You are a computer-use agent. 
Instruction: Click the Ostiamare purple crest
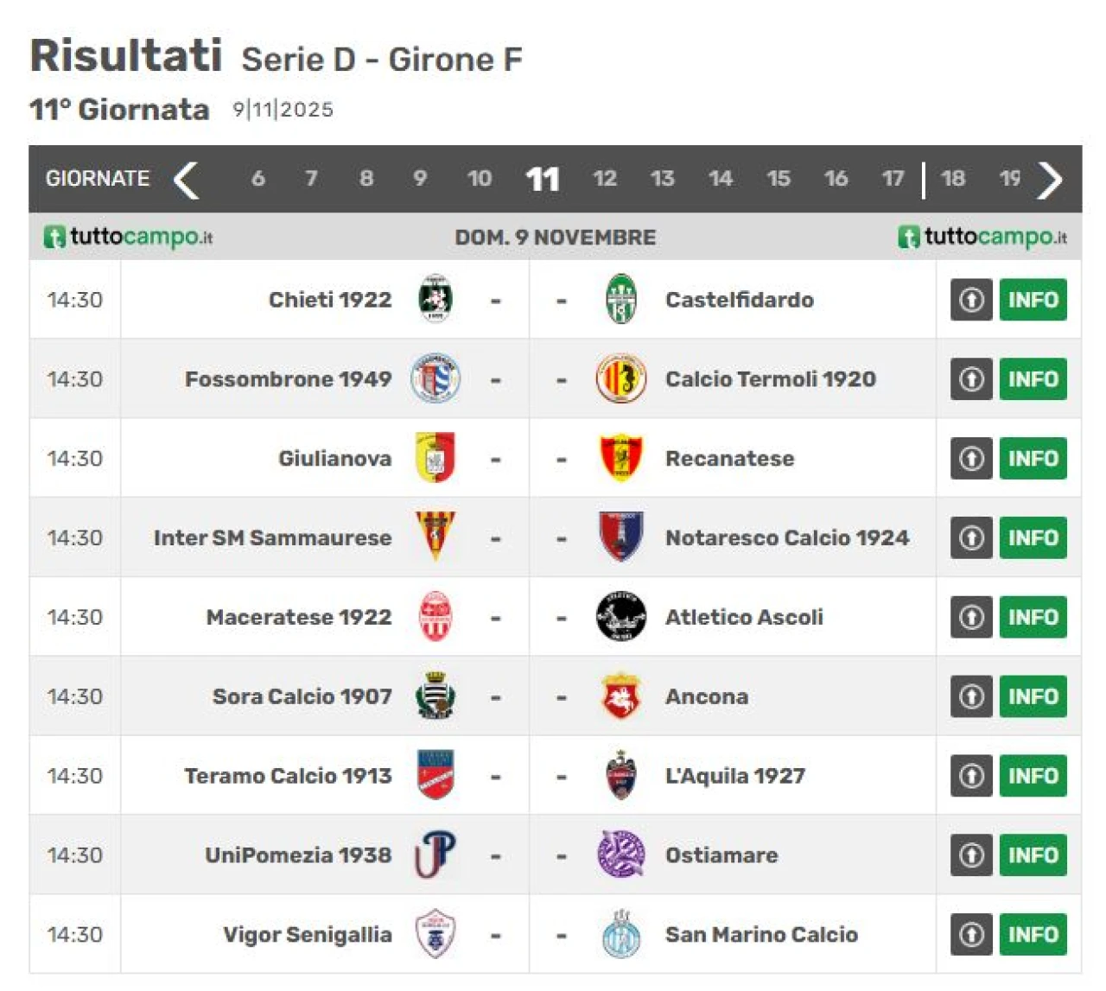point(620,854)
